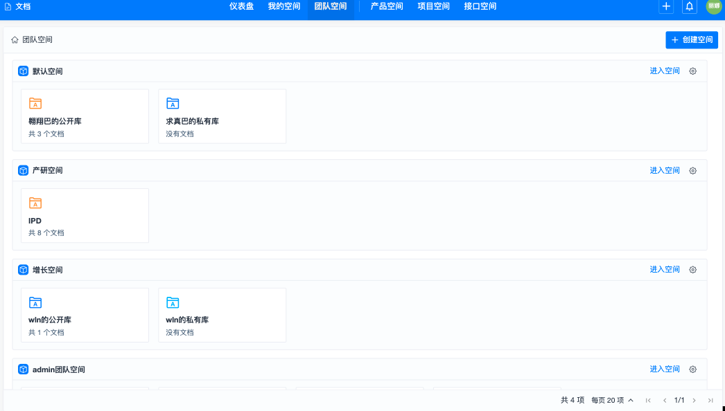Click the notification bell icon
725x411 pixels.
pyautogui.click(x=689, y=6)
